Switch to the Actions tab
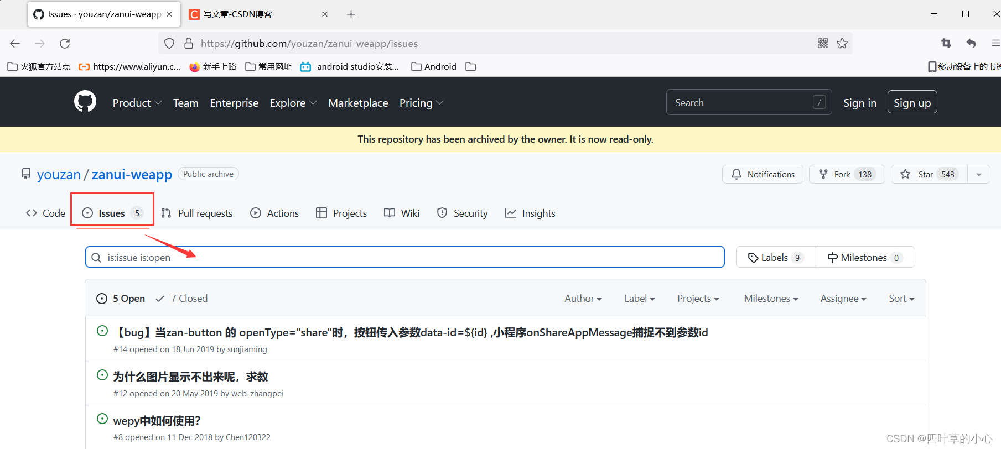 (274, 213)
